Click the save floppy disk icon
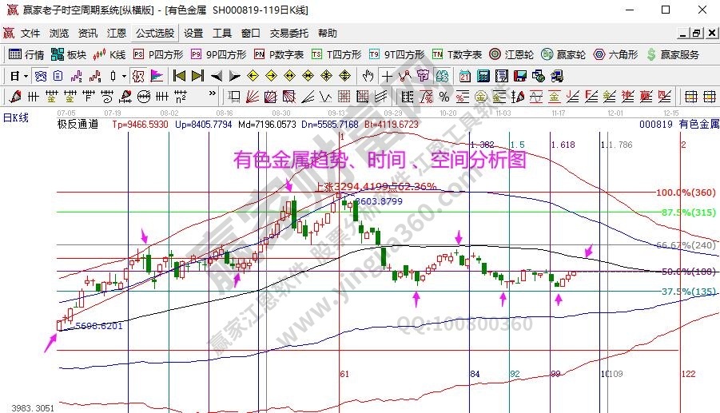The height and width of the screenshot is (413, 720). (519, 76)
